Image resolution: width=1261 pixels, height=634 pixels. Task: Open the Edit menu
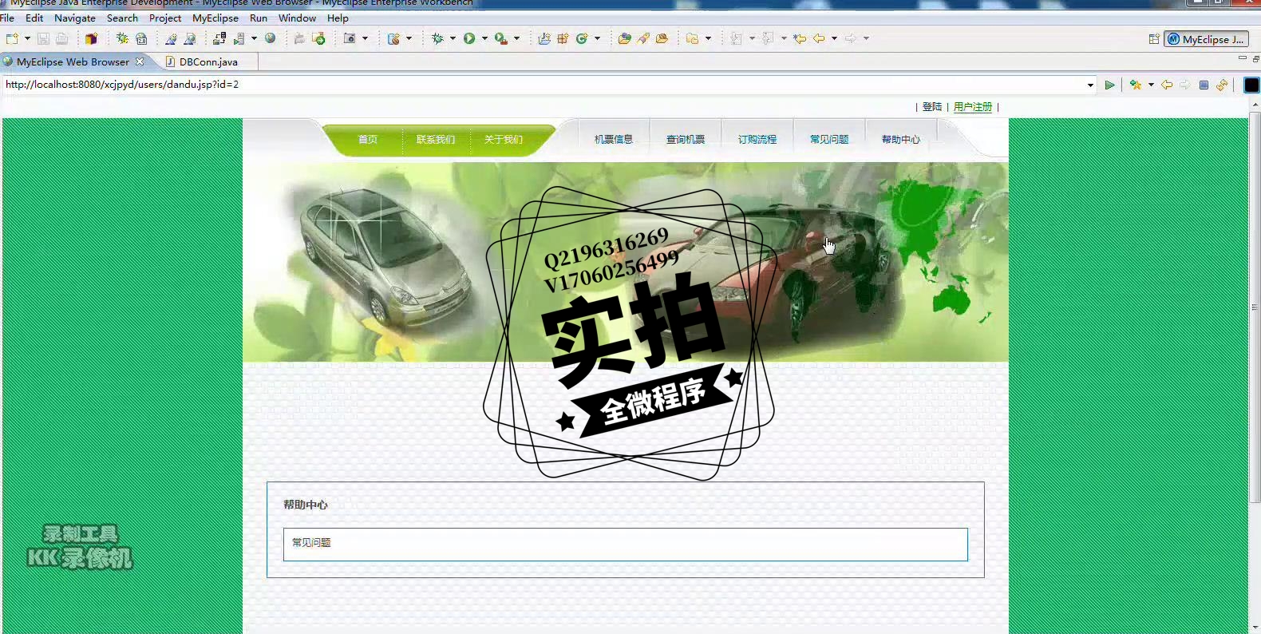click(34, 18)
